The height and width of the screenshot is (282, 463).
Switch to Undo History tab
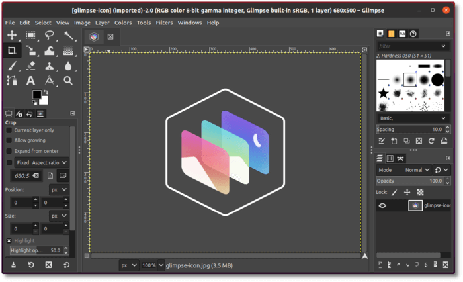30,113
